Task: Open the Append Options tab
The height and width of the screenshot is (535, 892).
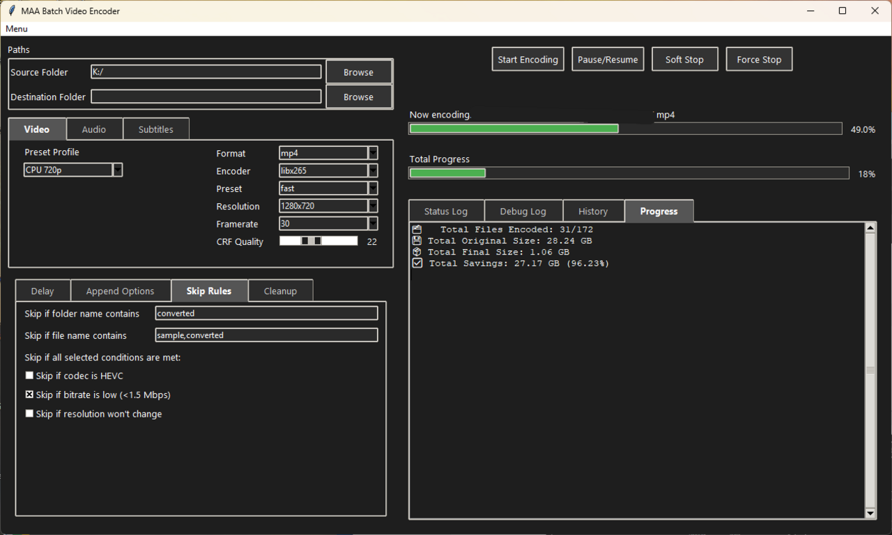Action: (121, 291)
